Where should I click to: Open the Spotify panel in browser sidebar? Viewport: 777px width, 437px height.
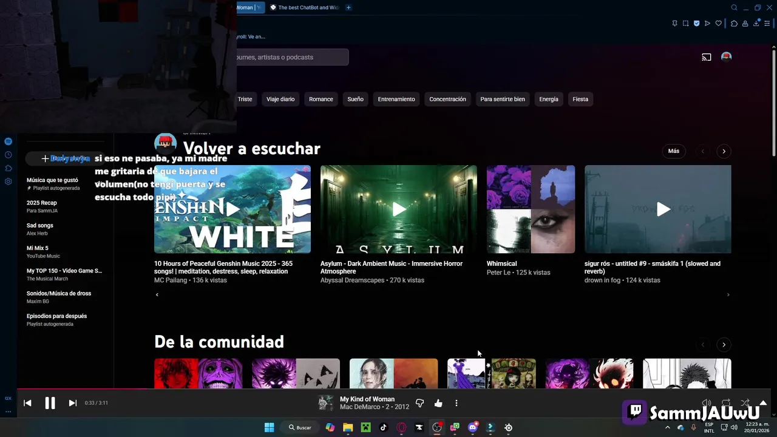coord(8,141)
